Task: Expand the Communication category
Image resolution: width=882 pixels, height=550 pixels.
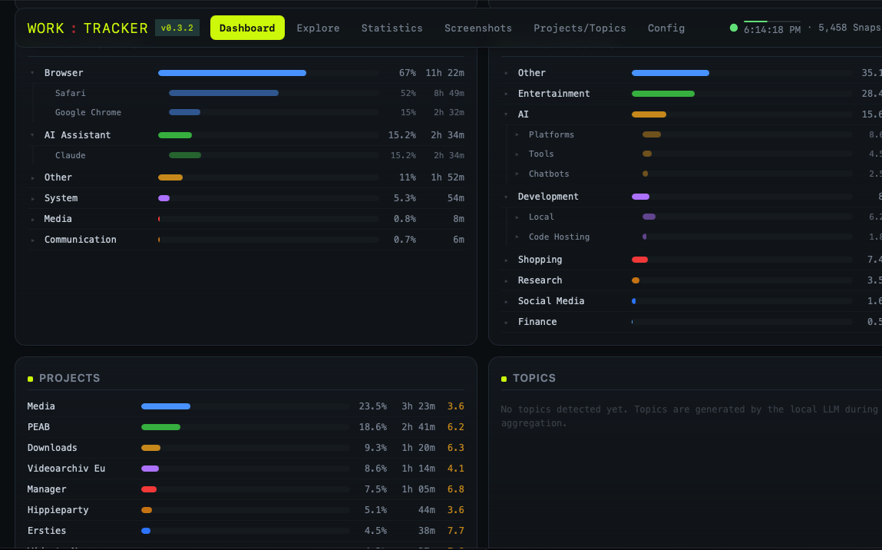Action: [33, 240]
